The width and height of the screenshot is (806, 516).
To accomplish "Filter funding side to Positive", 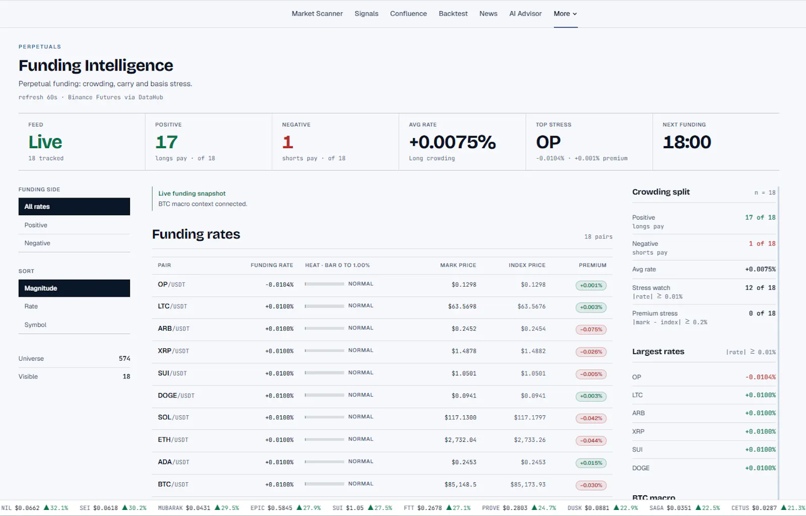I will click(74, 225).
